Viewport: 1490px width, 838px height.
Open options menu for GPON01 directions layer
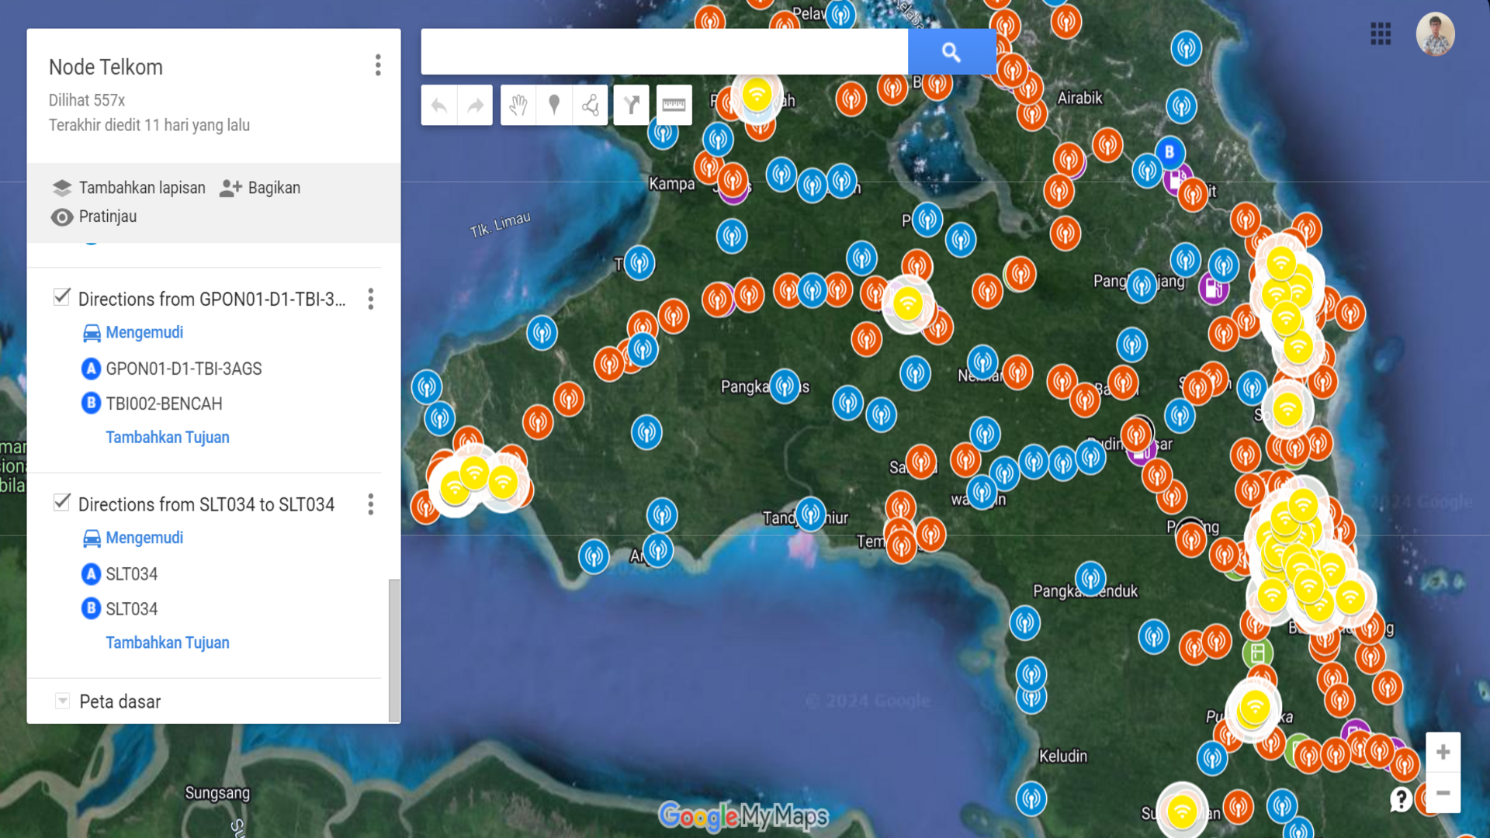[x=371, y=299]
